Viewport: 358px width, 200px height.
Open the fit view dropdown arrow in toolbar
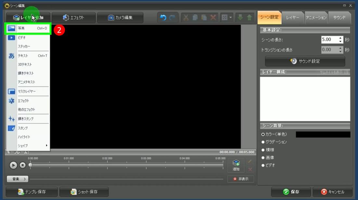click(x=231, y=18)
